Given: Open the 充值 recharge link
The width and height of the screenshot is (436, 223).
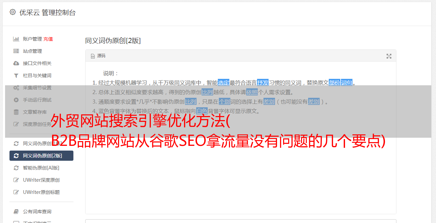Looking at the screenshot, I should tap(48, 39).
